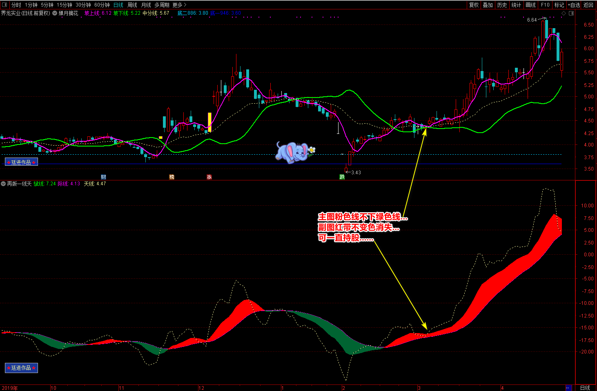Click month 12 on the time axis

pos(201,388)
